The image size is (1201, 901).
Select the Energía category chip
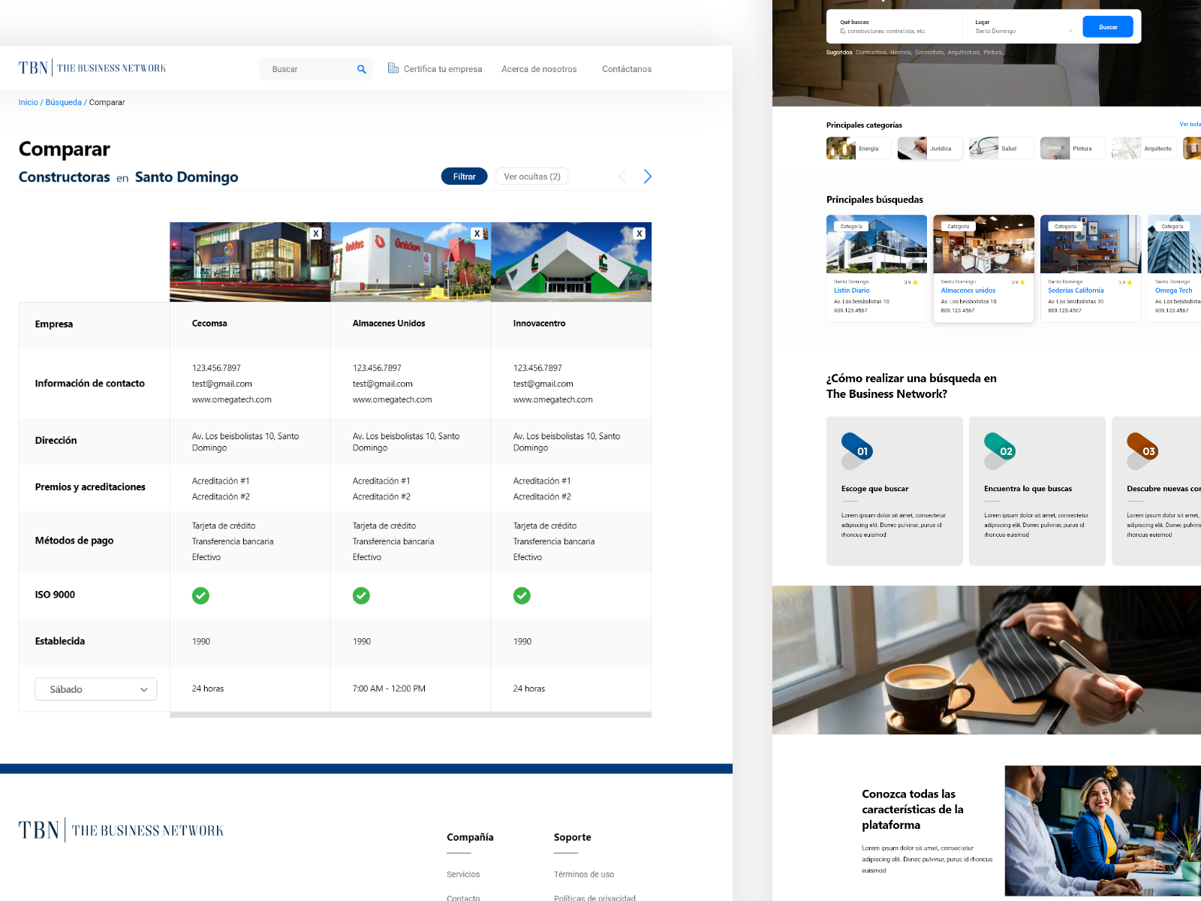859,149
